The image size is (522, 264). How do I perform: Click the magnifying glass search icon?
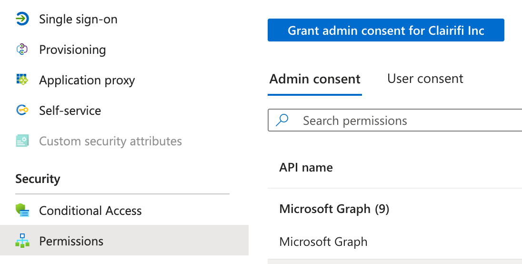(282, 121)
